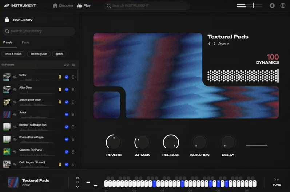Toggle the checkmark for Avaur preset
Viewport: 290px width, 192px height.
point(67,115)
